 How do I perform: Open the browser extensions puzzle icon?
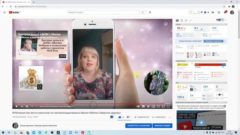tap(229, 7)
